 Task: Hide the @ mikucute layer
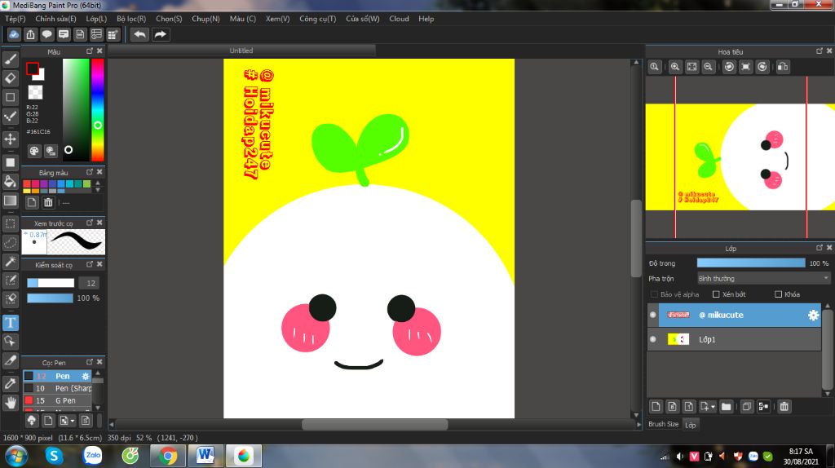point(652,315)
